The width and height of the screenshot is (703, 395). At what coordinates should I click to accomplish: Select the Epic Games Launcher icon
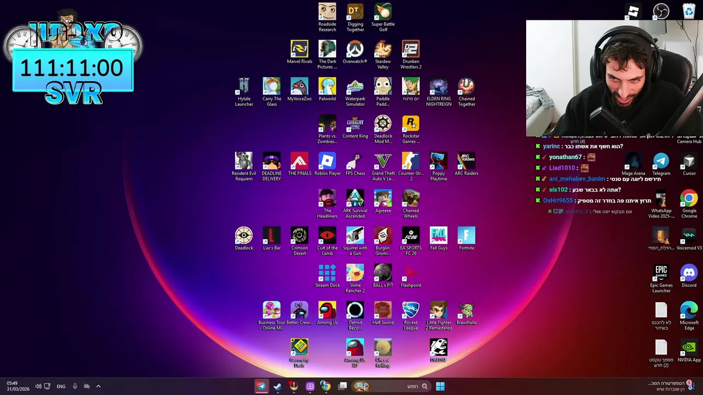tap(661, 279)
